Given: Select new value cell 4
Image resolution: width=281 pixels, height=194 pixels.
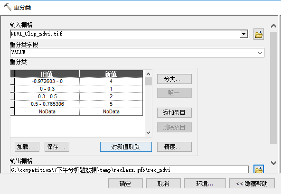Looking at the screenshot, I should 111,81.
